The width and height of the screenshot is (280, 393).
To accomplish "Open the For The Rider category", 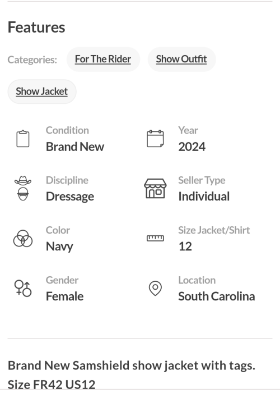I will tap(103, 60).
